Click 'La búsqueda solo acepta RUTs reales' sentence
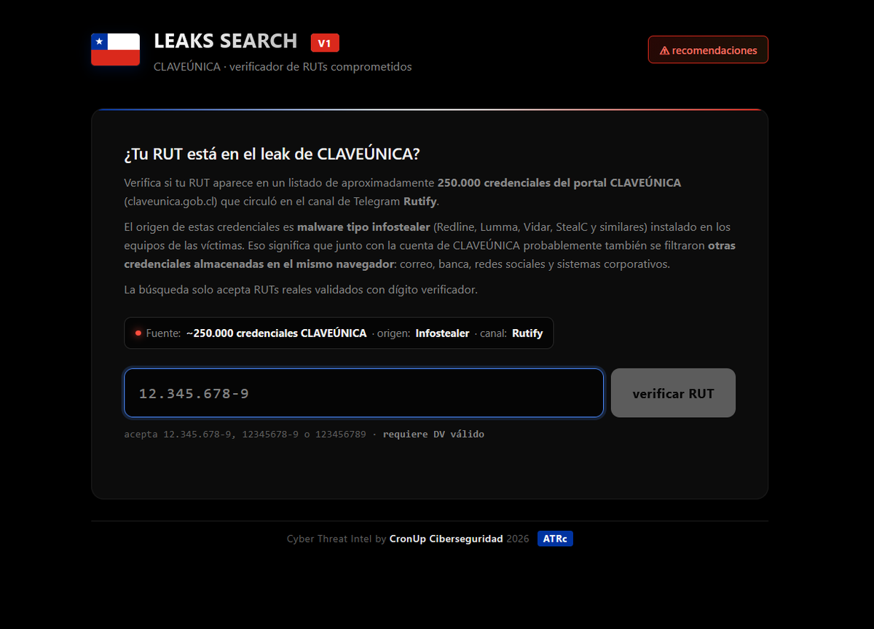This screenshot has width=874, height=629. tap(301, 290)
